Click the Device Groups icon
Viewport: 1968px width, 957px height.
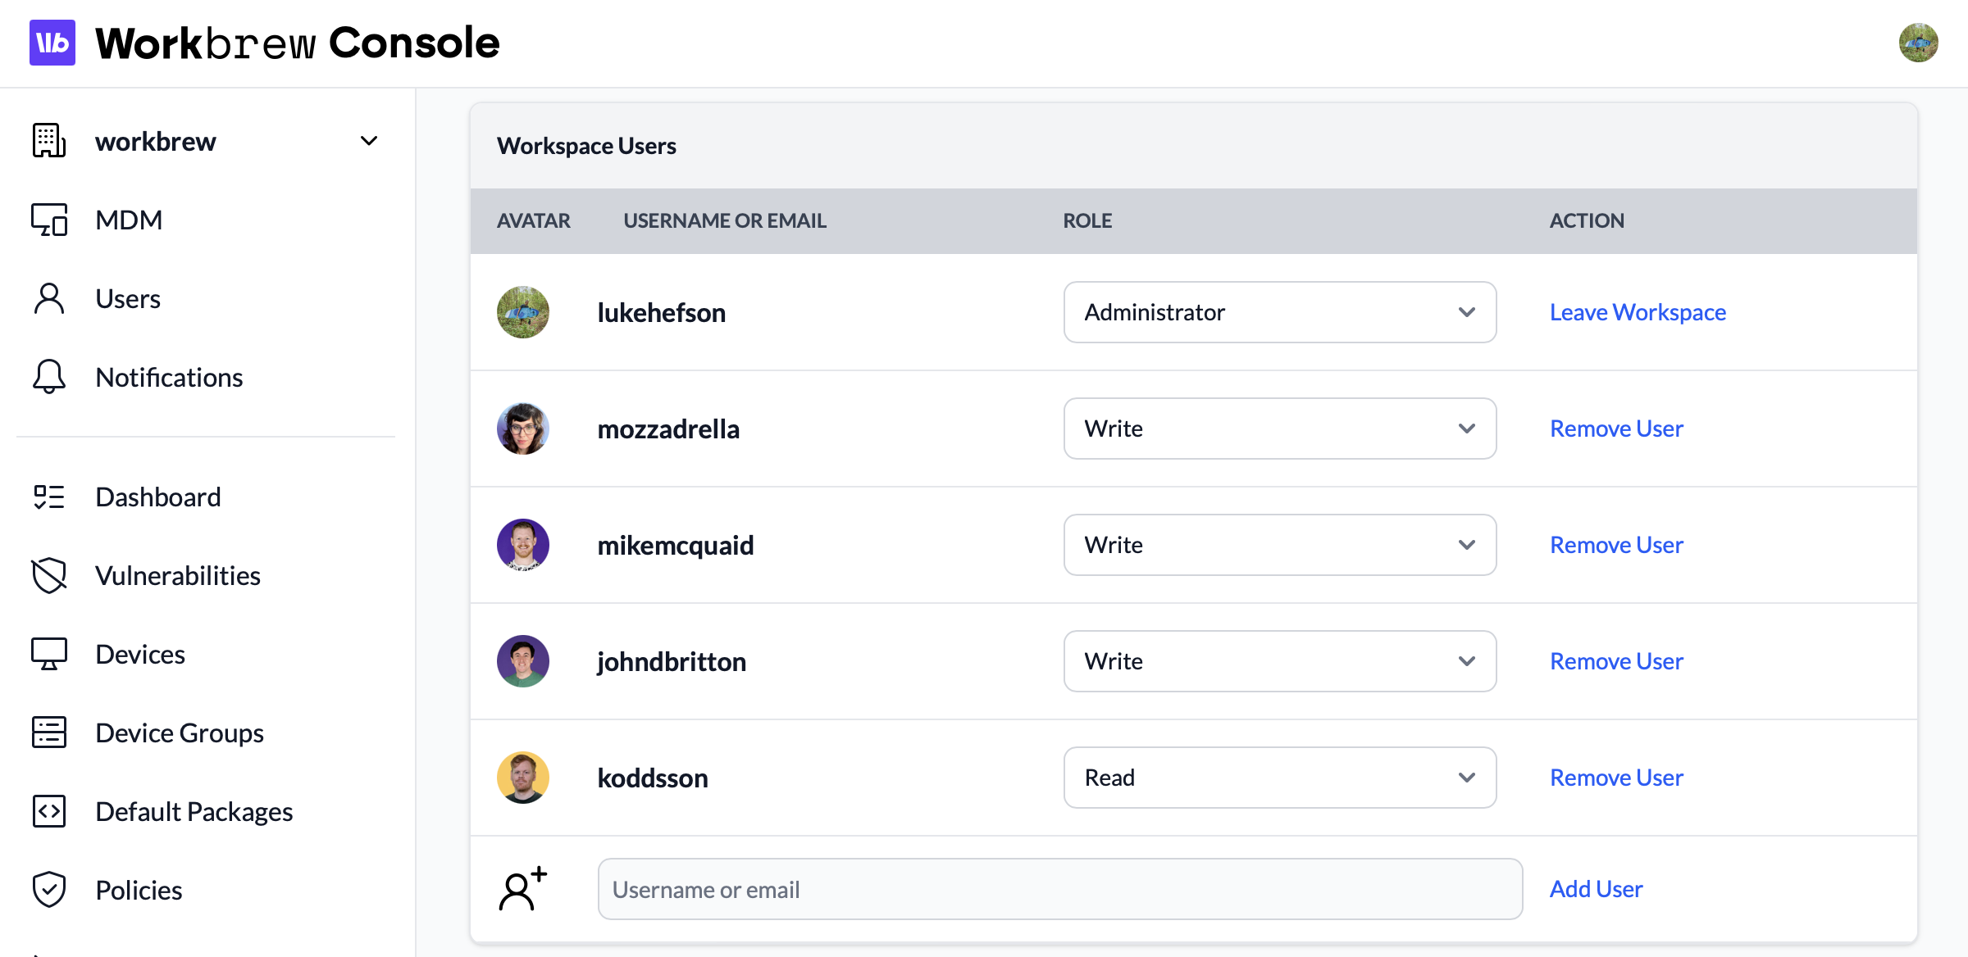49,732
